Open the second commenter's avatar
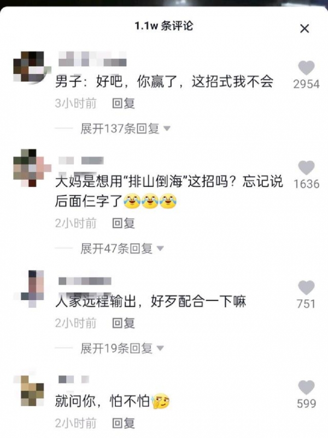This screenshot has width=328, height=438. [29, 168]
